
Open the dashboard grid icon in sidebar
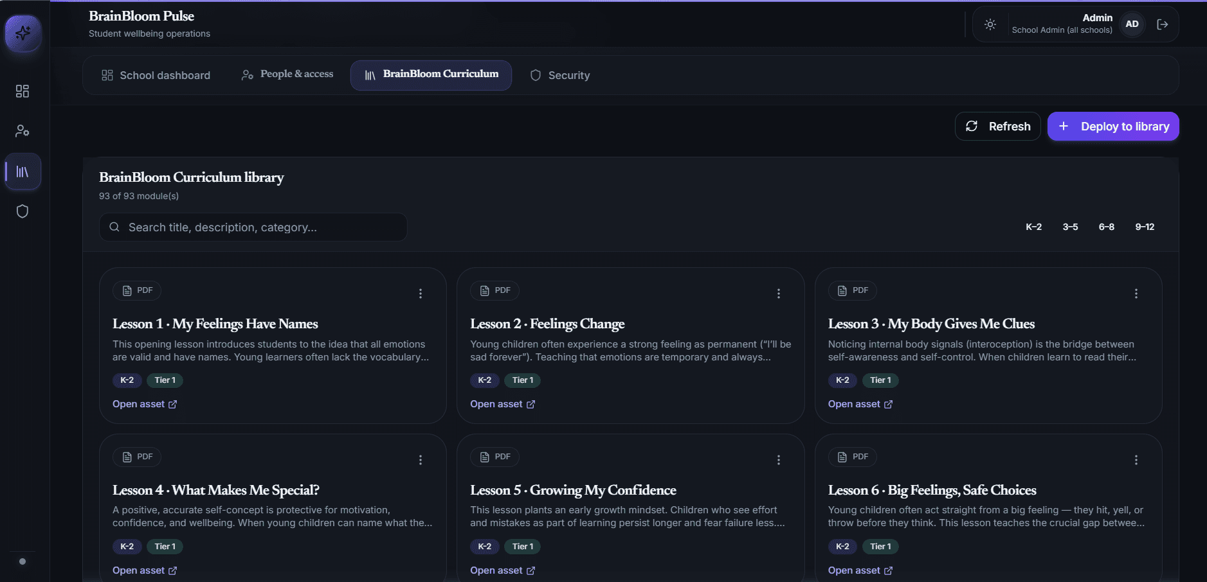(x=23, y=91)
